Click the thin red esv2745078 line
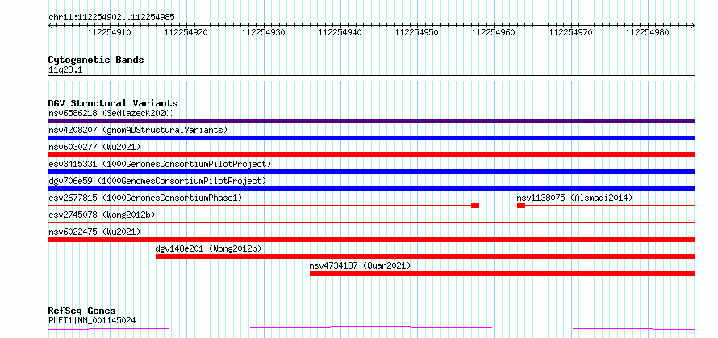The width and height of the screenshot is (718, 338). pyautogui.click(x=371, y=223)
